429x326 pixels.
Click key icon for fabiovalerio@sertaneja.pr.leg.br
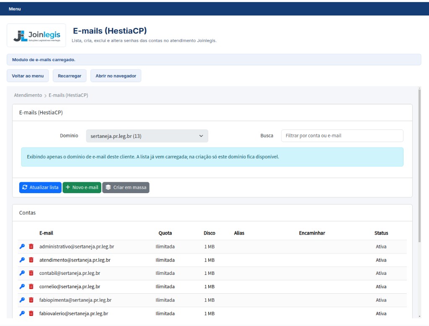click(x=22, y=313)
